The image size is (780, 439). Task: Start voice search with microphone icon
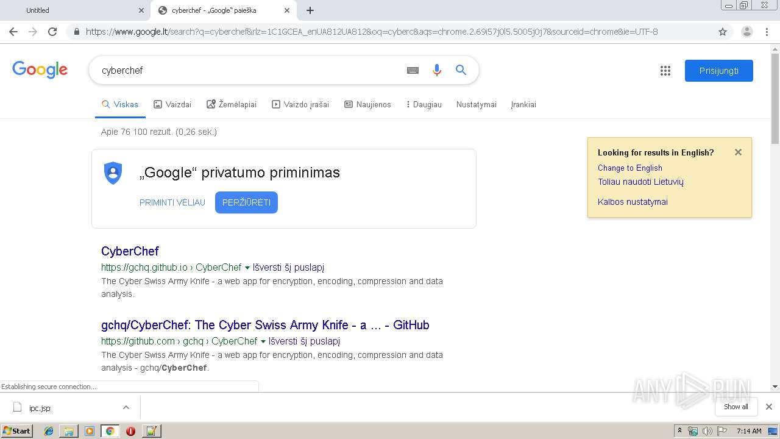pyautogui.click(x=436, y=70)
